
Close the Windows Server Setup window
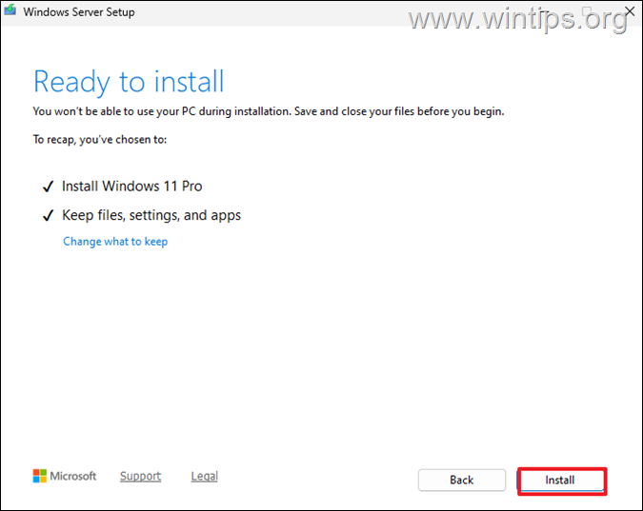[630, 11]
